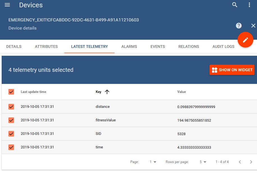Go to previous page chevron

point(240,162)
